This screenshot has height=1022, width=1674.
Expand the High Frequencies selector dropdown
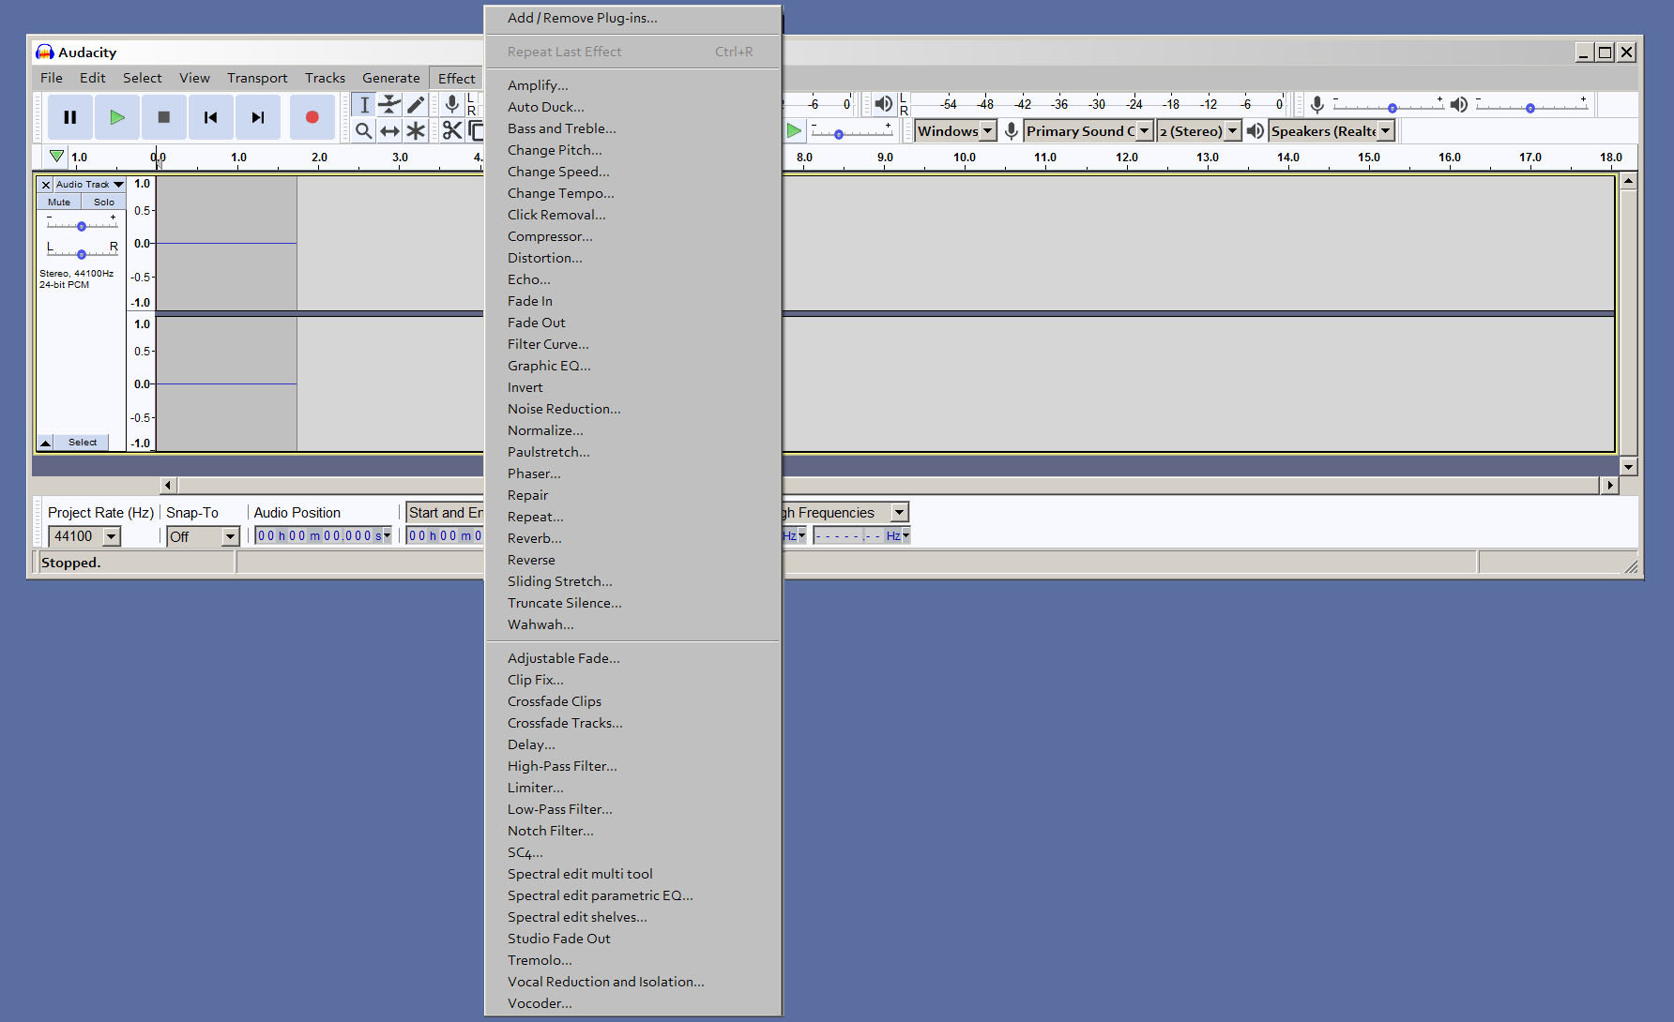[x=900, y=512]
